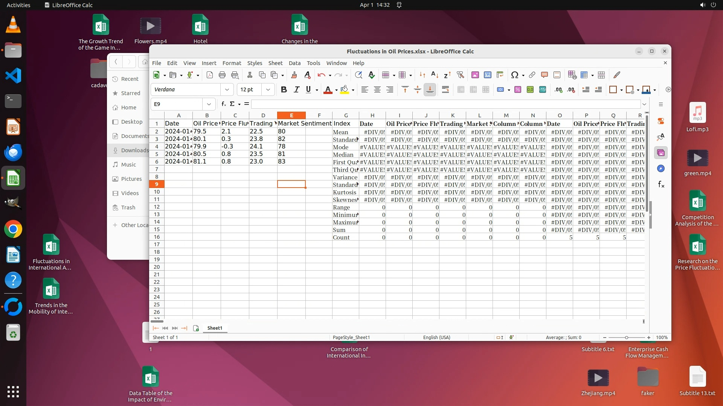Expand the Name Box dropdown arrow

(x=209, y=104)
